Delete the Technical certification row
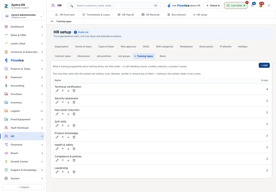The height and width of the screenshot is (192, 276). pos(74,91)
